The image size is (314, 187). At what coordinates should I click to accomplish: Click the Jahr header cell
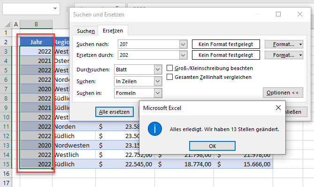click(36, 42)
